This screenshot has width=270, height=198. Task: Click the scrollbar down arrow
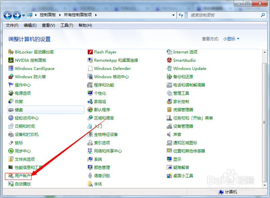coord(265,185)
